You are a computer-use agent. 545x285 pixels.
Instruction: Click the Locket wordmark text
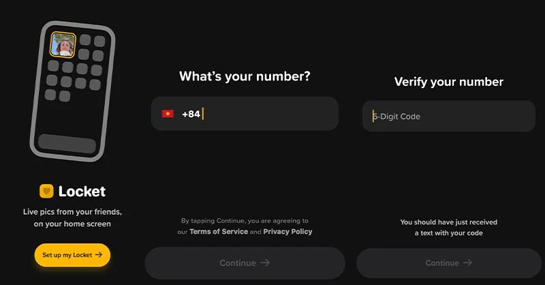tap(82, 192)
